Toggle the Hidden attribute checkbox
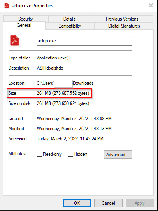This screenshot has width=158, height=211. tap(70, 154)
